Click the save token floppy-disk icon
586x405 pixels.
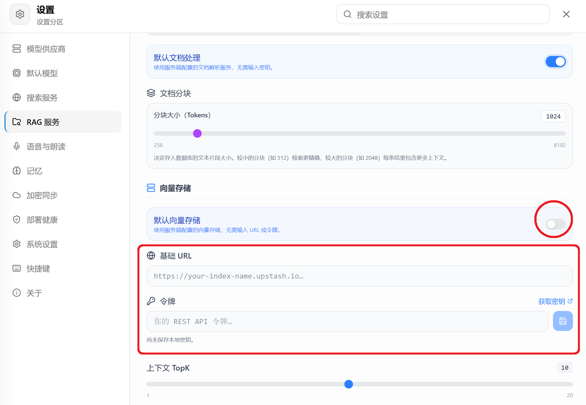[x=563, y=321]
